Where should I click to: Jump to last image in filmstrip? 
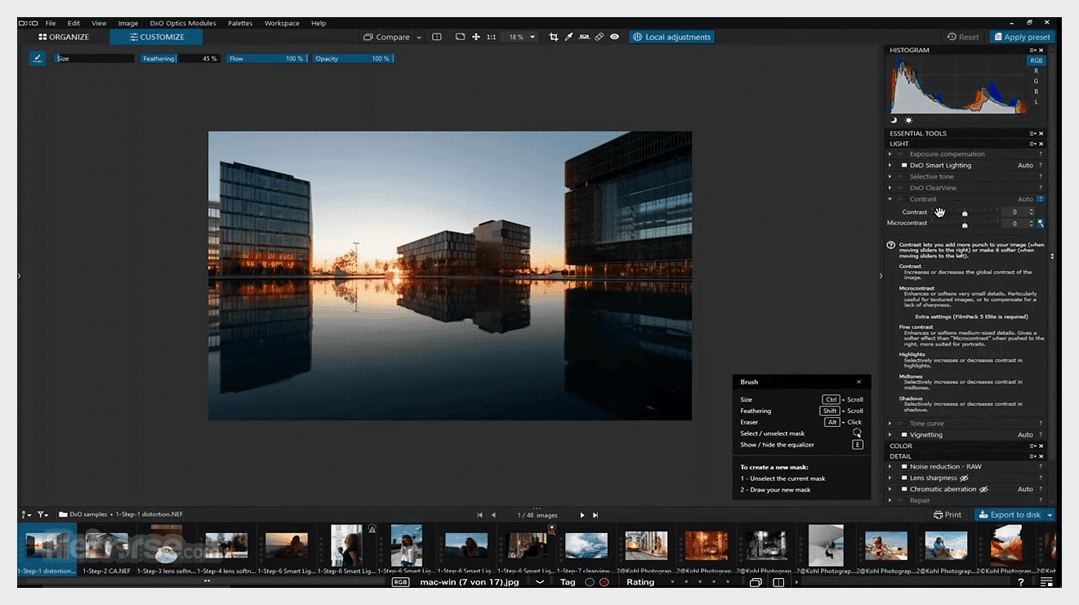595,515
